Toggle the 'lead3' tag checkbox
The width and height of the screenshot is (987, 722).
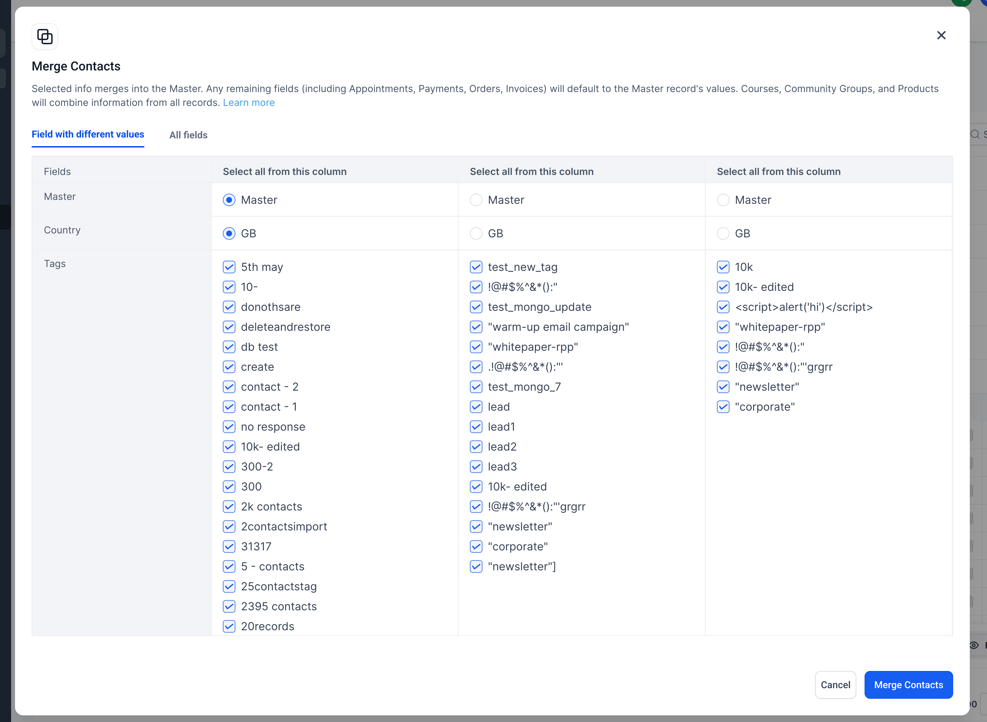(476, 467)
